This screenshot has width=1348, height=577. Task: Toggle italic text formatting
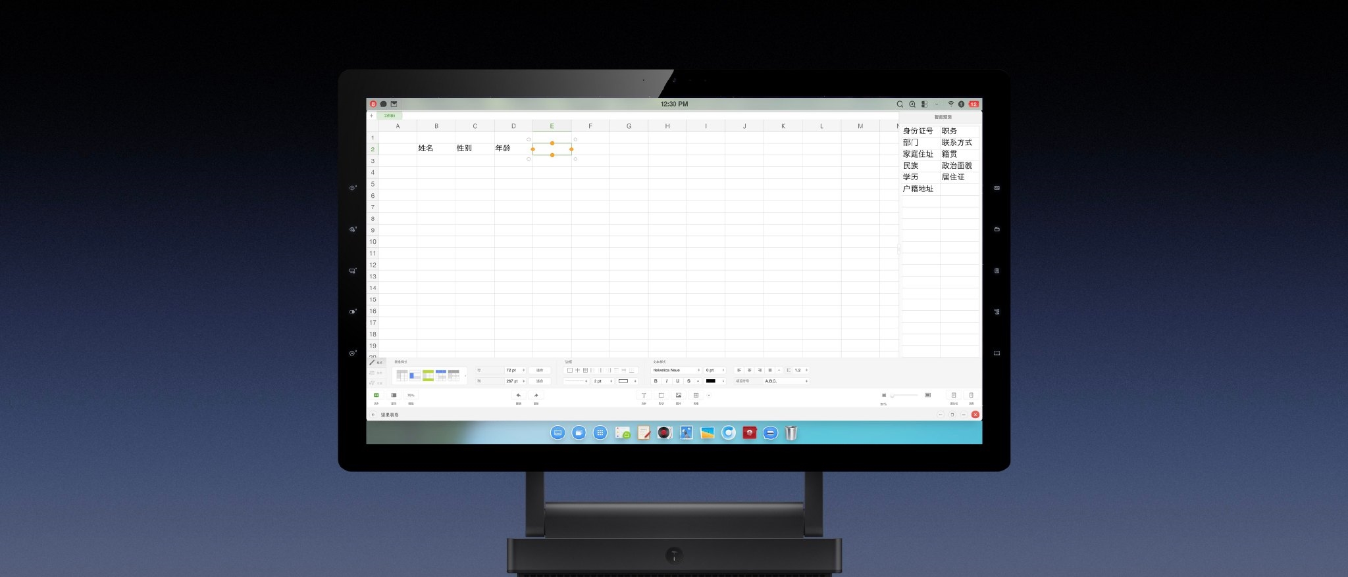[x=667, y=381]
